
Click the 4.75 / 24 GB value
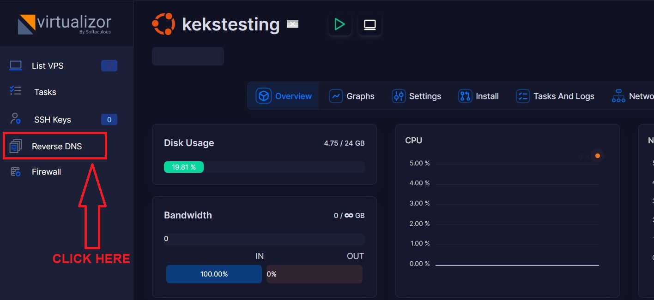[x=345, y=143]
